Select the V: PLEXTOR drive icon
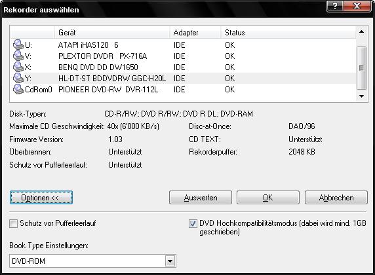The width and height of the screenshot is (375, 275). coord(18,56)
